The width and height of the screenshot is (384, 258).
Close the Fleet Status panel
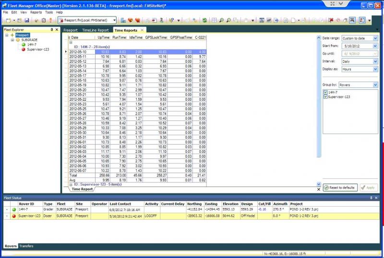[376, 198]
